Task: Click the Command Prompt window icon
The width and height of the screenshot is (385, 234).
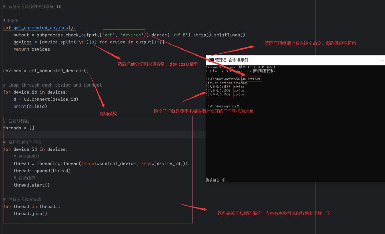Action: [211, 60]
